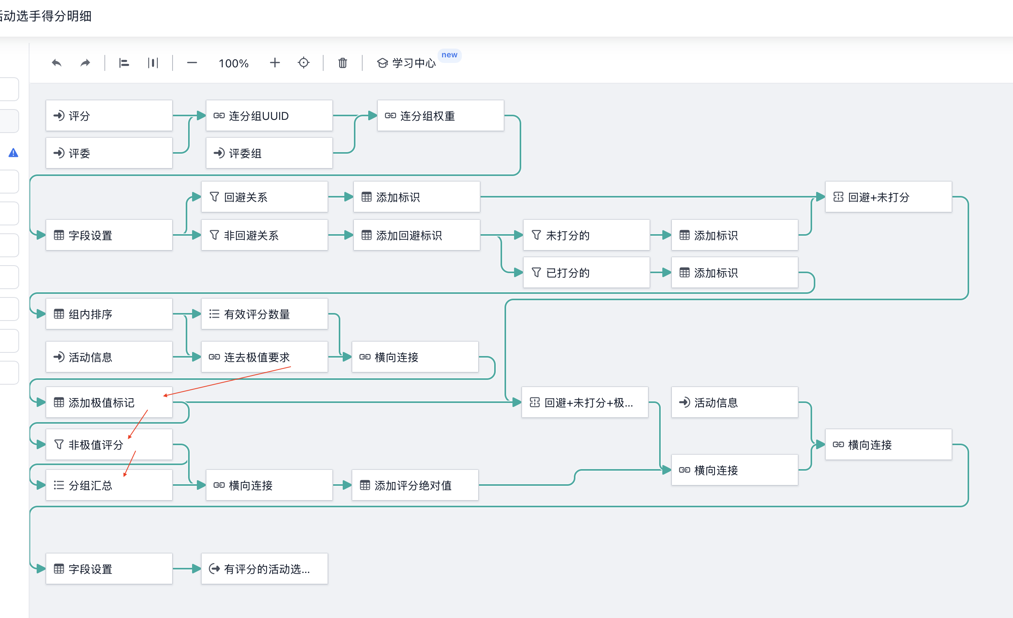Click the table icon on the 添加极值标记 node

59,402
